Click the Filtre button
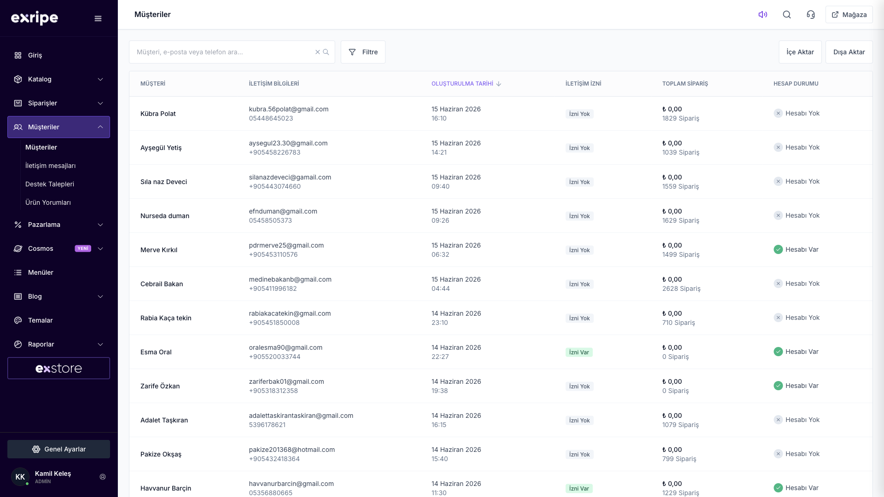Screen dimensions: 884x497 pyautogui.click(x=363, y=52)
